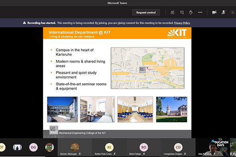The width and height of the screenshot is (236, 157).
Task: Click the Request control button
Action: (146, 12)
